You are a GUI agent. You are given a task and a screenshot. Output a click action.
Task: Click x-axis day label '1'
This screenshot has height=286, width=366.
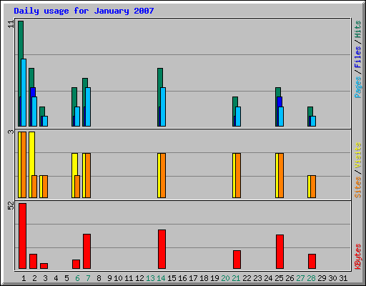coord(24,278)
